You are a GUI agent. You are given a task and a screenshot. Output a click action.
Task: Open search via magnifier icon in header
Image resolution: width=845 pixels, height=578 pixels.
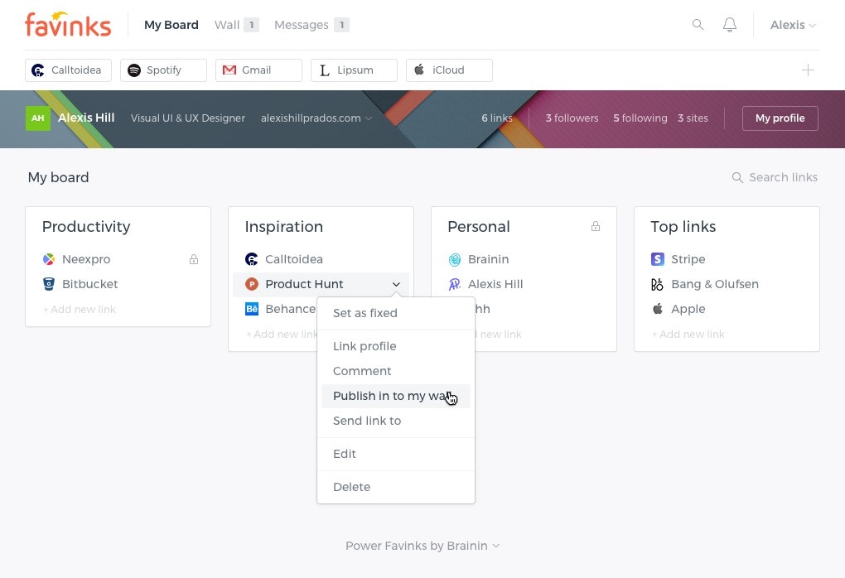coord(698,24)
